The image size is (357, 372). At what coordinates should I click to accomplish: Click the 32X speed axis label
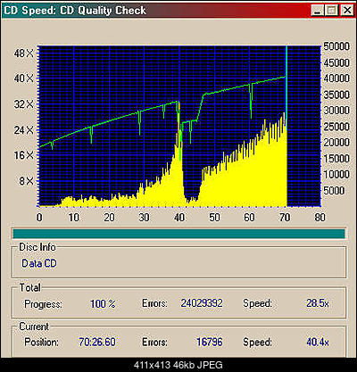(24, 104)
